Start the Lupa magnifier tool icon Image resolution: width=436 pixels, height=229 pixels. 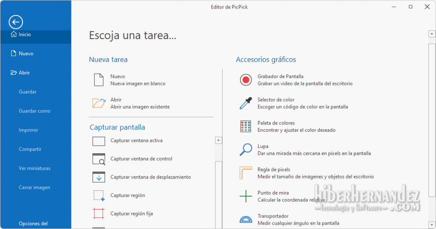[246, 150]
